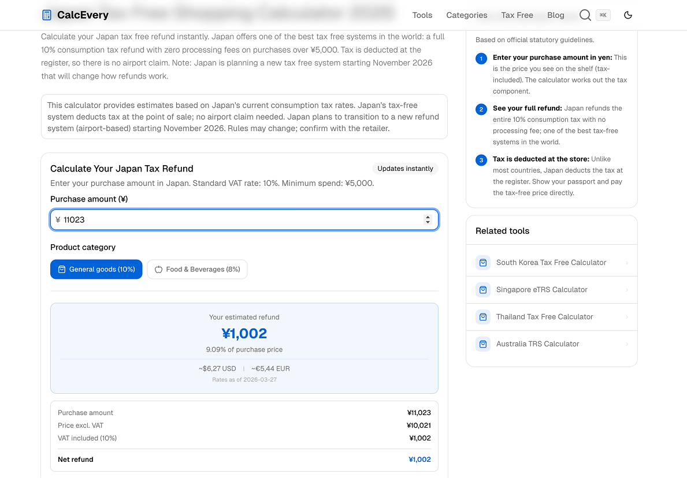Click chevron beside Thailand Tax Free Calculator
This screenshot has width=687, height=478.
(627, 317)
